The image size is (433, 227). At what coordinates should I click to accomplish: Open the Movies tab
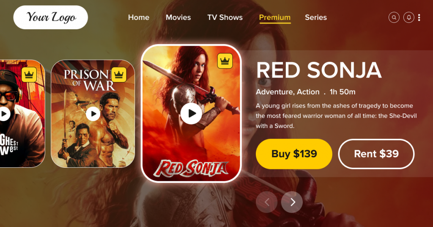178,17
